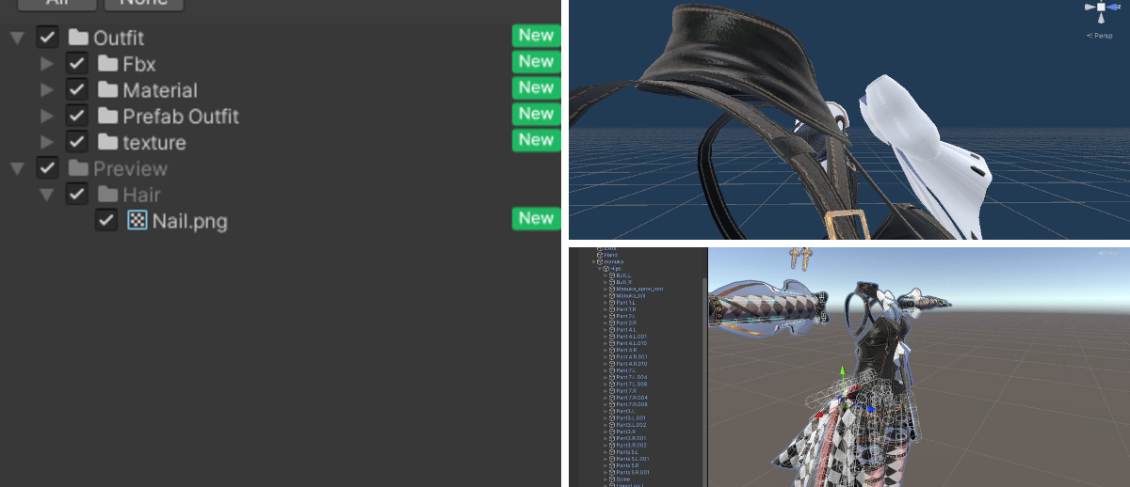Expand the Fbx folder arrow
This screenshot has width=1130, height=487.
pos(47,64)
